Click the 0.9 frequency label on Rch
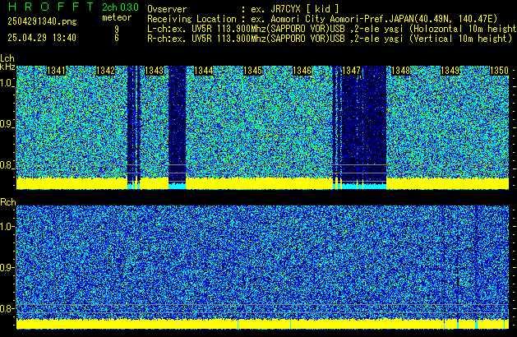The width and height of the screenshot is (517, 337). tap(7, 267)
